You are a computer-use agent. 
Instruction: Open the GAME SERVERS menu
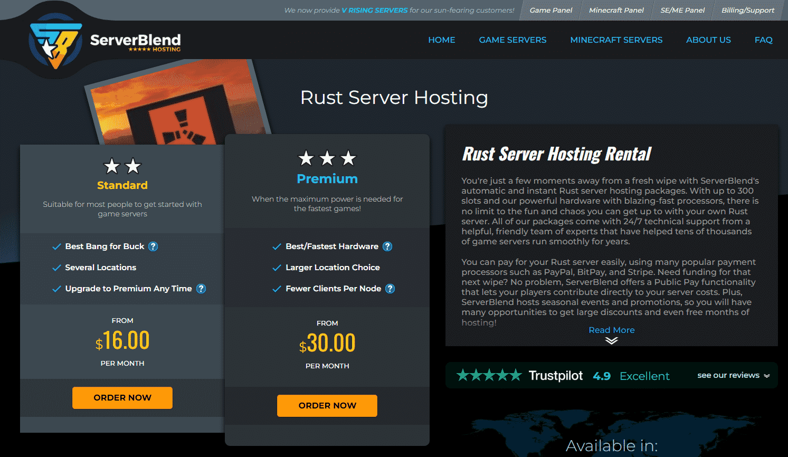tap(512, 40)
